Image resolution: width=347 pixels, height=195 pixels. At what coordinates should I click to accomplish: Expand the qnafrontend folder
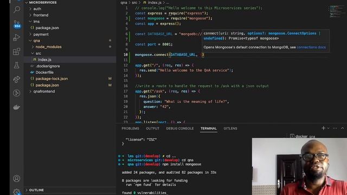tap(30, 92)
